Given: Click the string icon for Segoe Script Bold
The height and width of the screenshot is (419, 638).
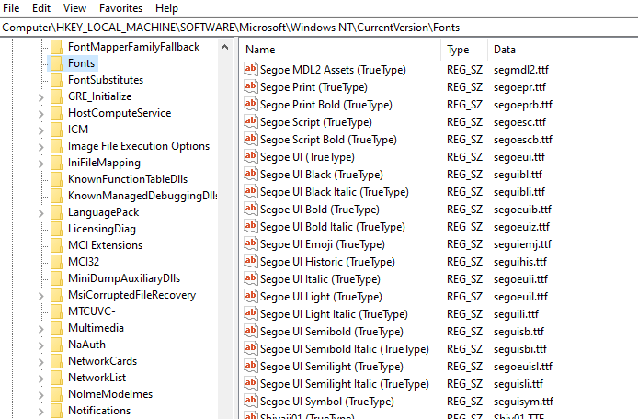Looking at the screenshot, I should pyautogui.click(x=251, y=139).
